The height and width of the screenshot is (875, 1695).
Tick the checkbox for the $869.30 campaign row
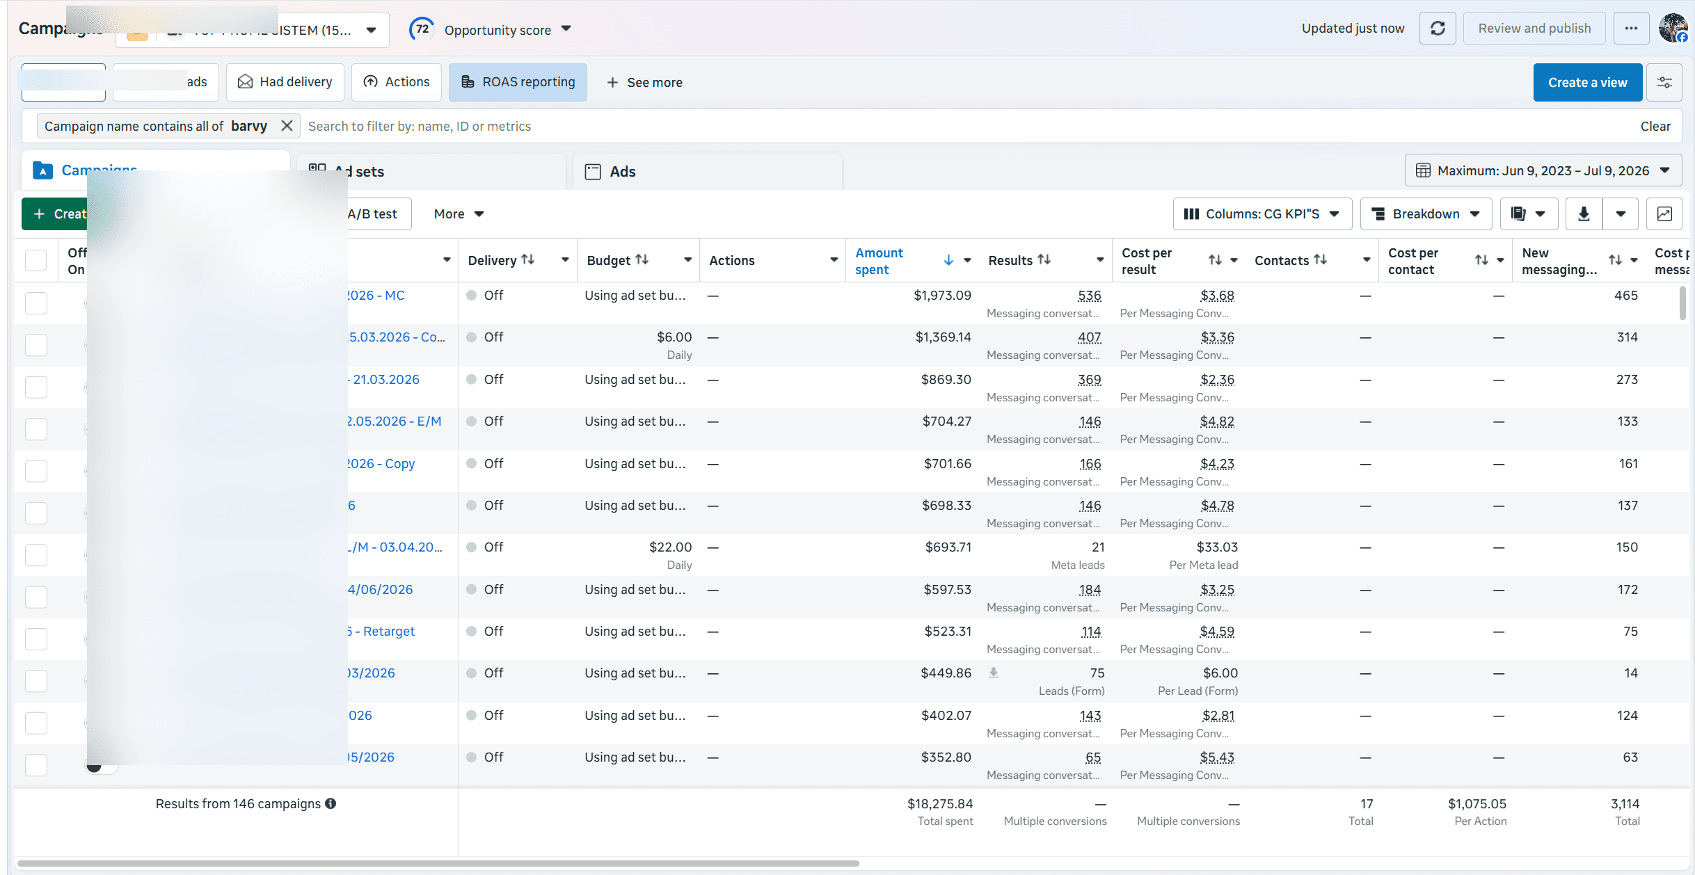coord(36,387)
